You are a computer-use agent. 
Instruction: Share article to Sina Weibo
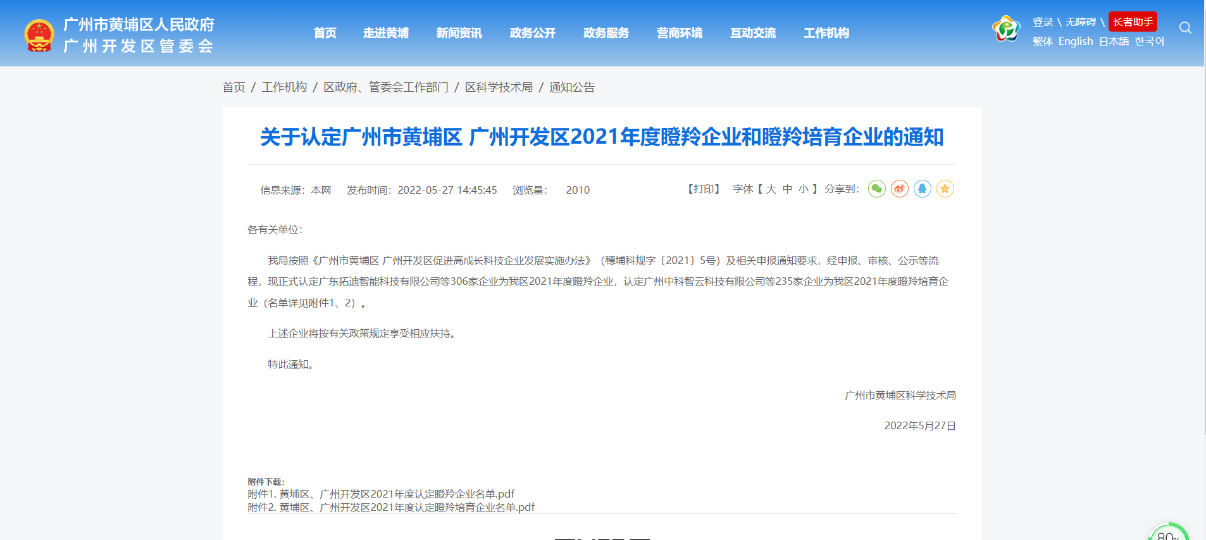[x=899, y=189]
